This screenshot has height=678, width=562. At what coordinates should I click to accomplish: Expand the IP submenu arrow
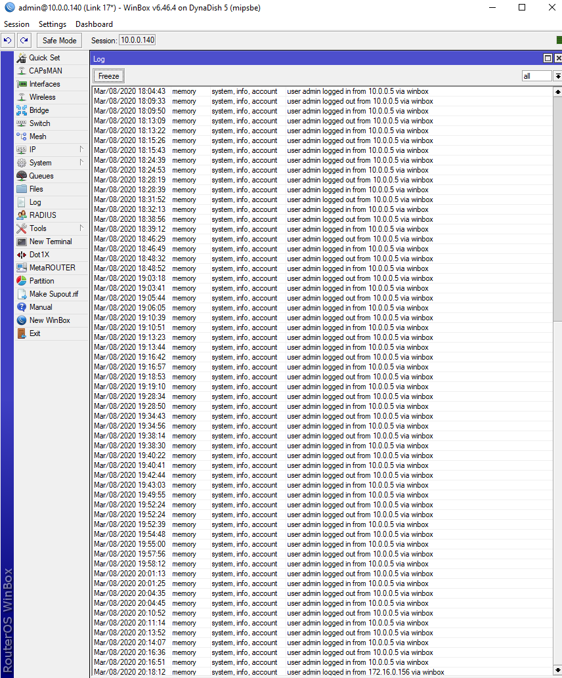(81, 150)
